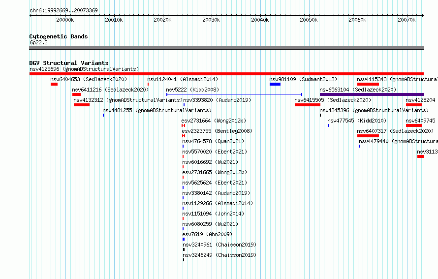This screenshot has height=279, width=438.
Task: Open nsv3393820 (Audano2019) variant
Action: [217, 100]
